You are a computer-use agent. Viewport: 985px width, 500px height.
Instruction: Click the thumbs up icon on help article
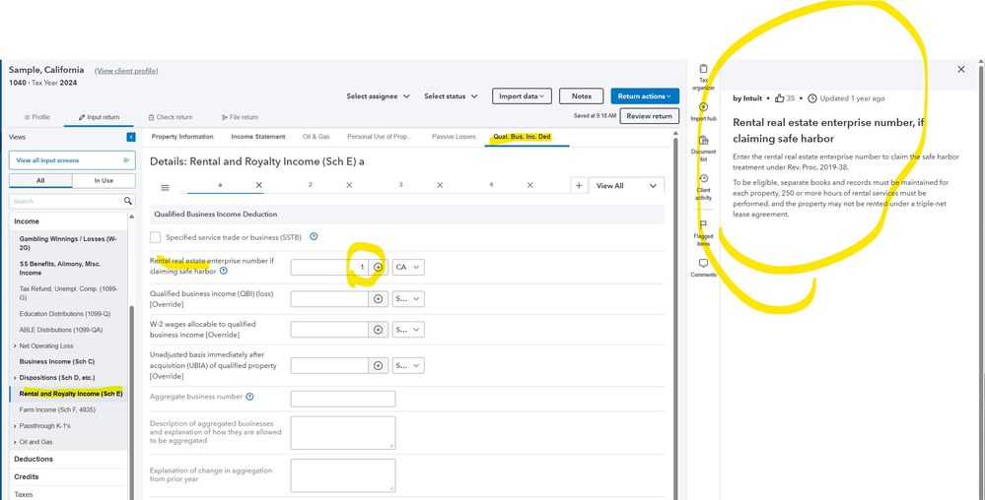[x=779, y=98]
